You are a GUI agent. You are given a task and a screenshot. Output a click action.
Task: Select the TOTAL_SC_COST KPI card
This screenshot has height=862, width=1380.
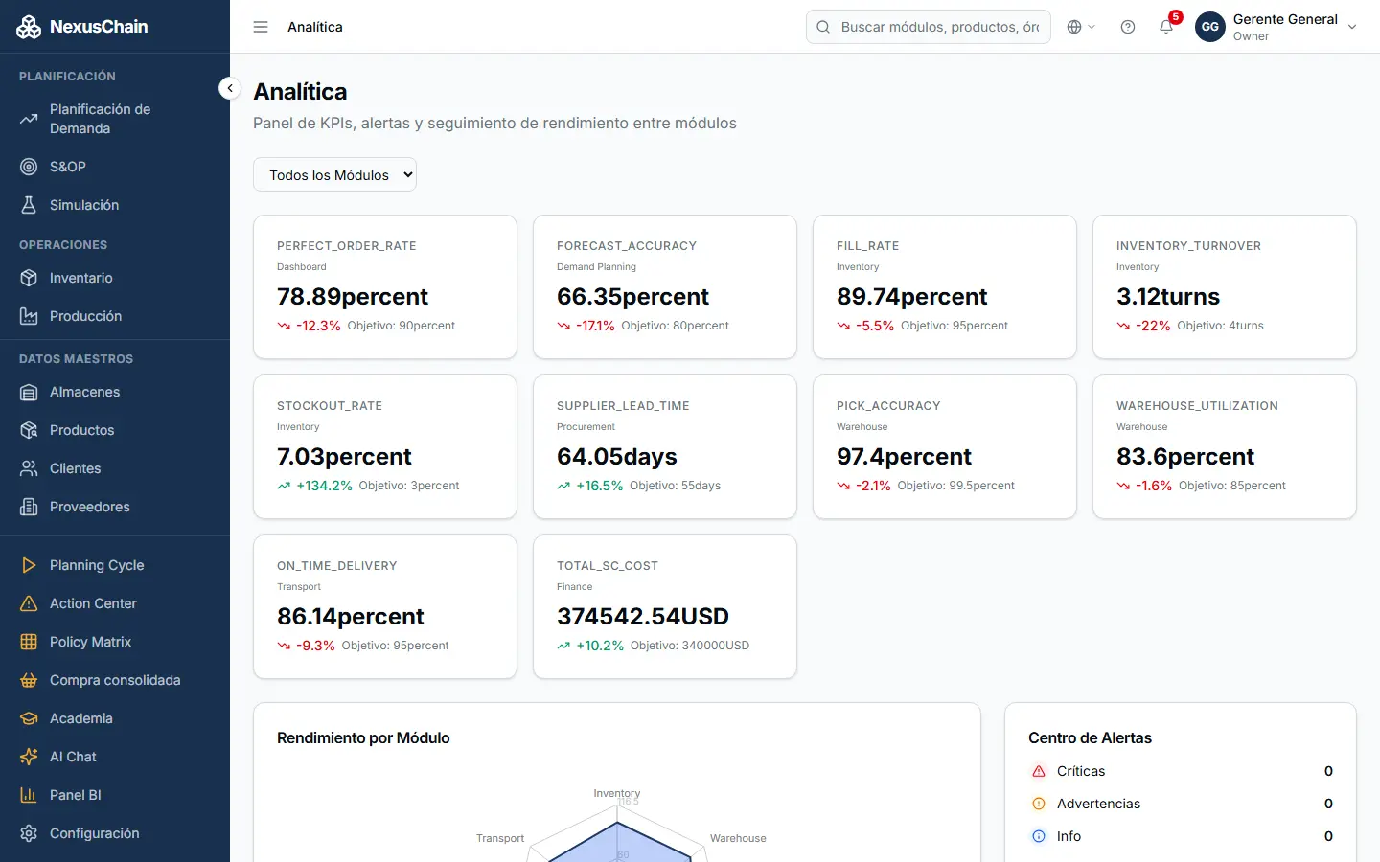(665, 607)
